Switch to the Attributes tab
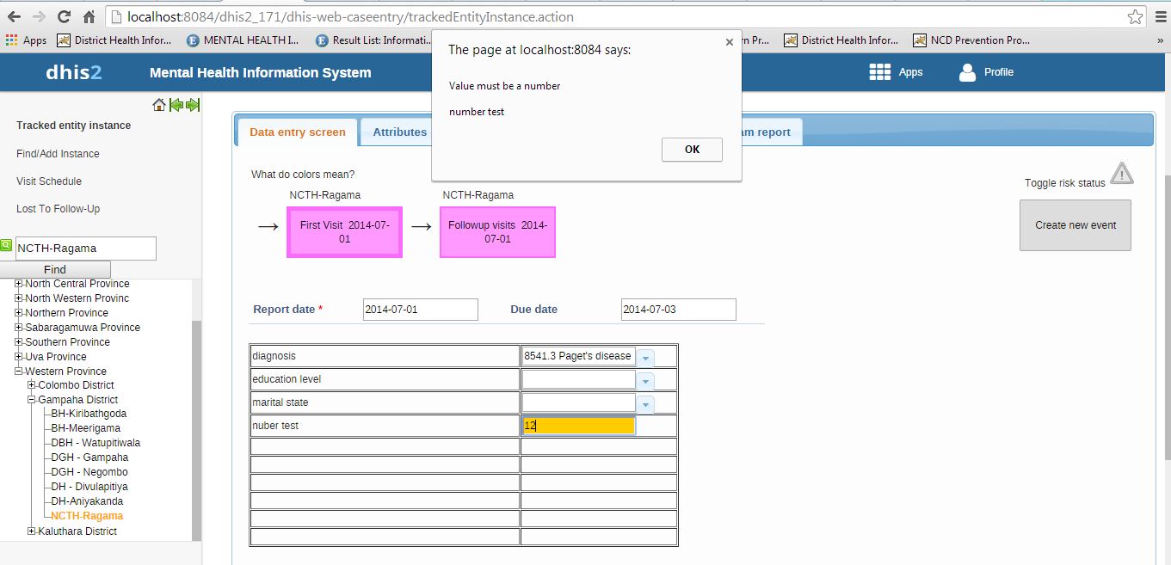Image resolution: width=1171 pixels, height=565 pixels. coord(399,132)
